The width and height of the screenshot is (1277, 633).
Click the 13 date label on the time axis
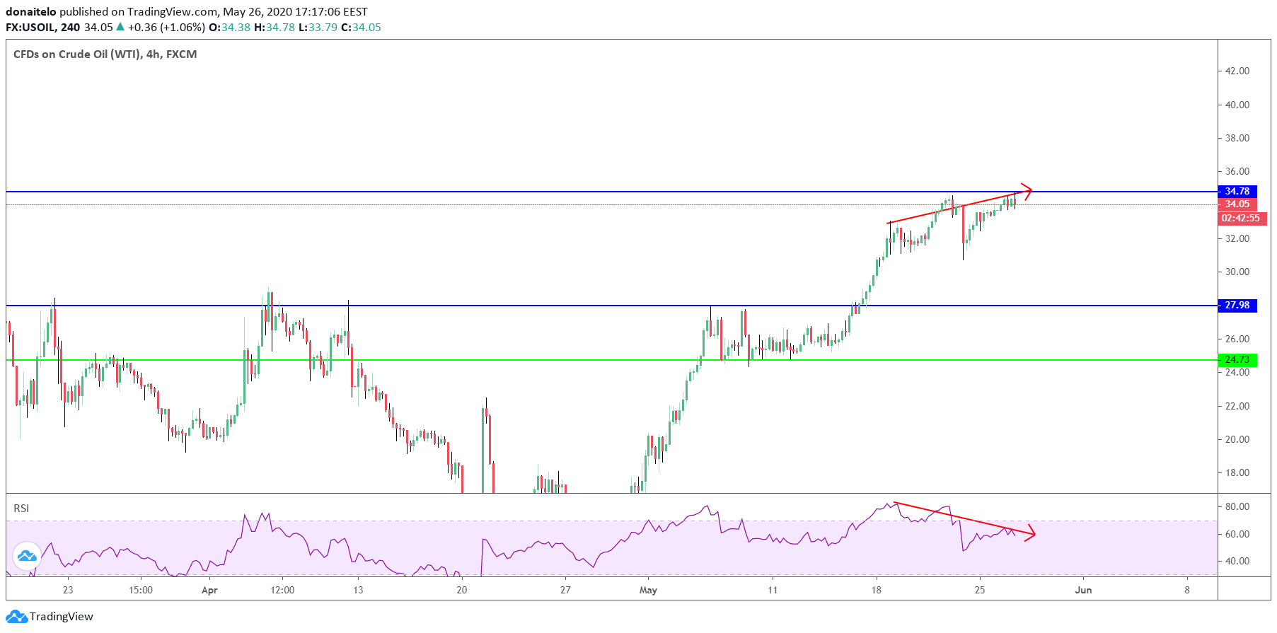point(358,590)
